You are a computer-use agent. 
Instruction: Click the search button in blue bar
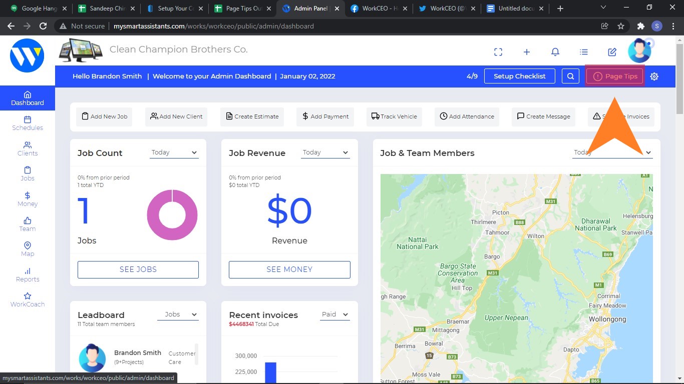tap(570, 76)
